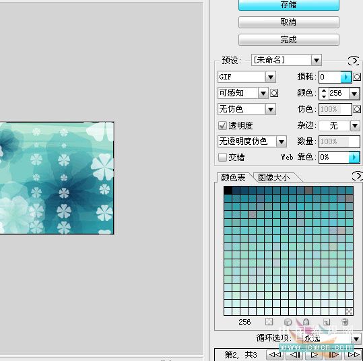Click the add new color icon in color table
The height and width of the screenshot is (361, 363).
click(327, 322)
